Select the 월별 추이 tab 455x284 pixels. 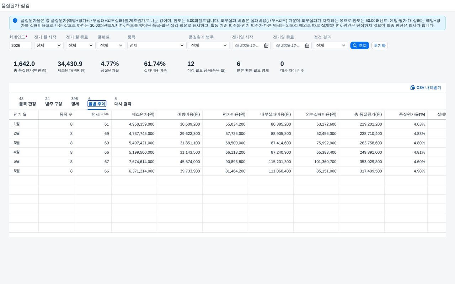click(x=97, y=104)
